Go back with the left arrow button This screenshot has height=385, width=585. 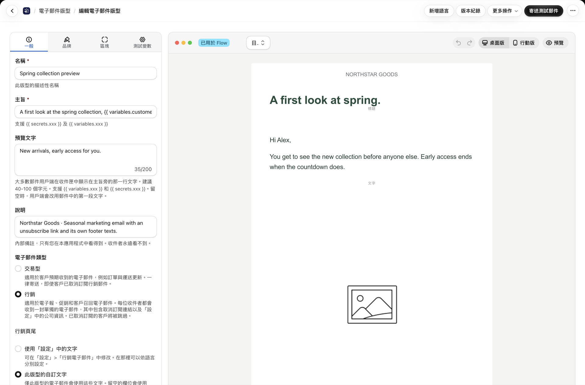click(12, 11)
